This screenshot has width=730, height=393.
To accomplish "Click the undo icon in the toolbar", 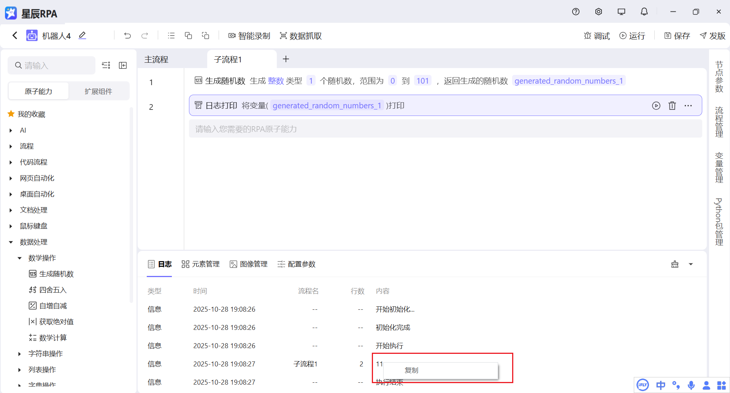I will point(127,35).
